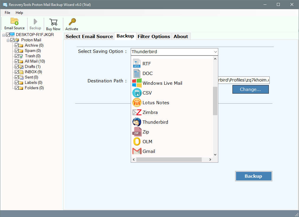Click the Sent folder icon
The height and width of the screenshot is (217, 299).
[x=21, y=77]
